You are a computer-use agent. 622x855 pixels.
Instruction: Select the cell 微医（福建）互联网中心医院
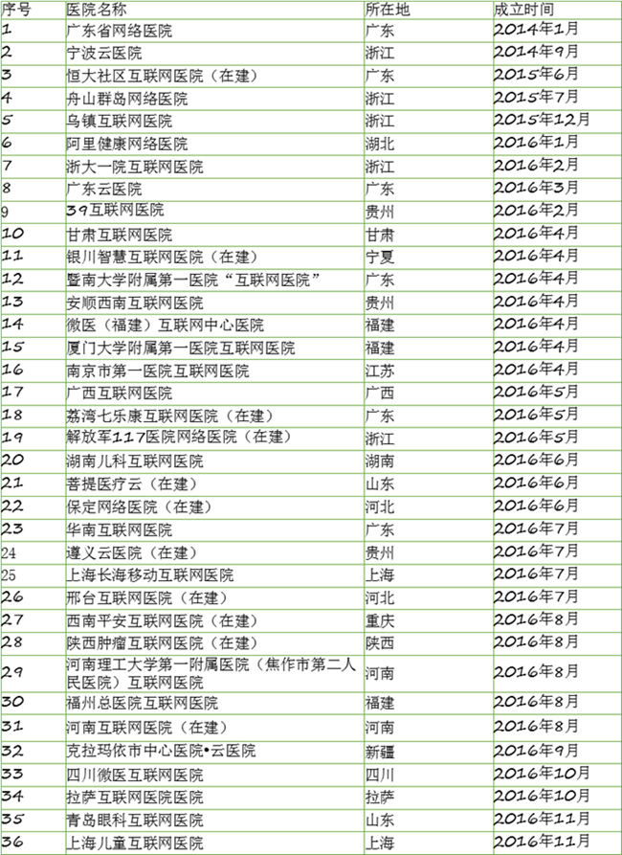(x=214, y=326)
